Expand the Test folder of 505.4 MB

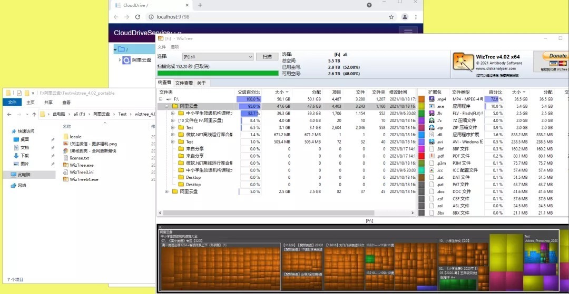(173, 141)
